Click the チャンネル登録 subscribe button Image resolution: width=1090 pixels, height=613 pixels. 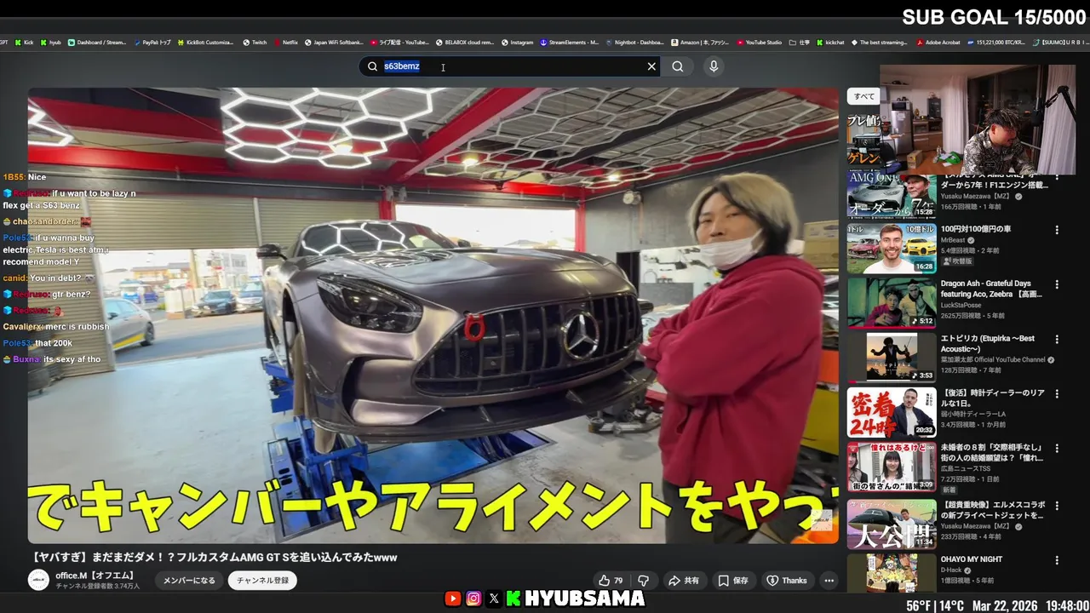262,581
